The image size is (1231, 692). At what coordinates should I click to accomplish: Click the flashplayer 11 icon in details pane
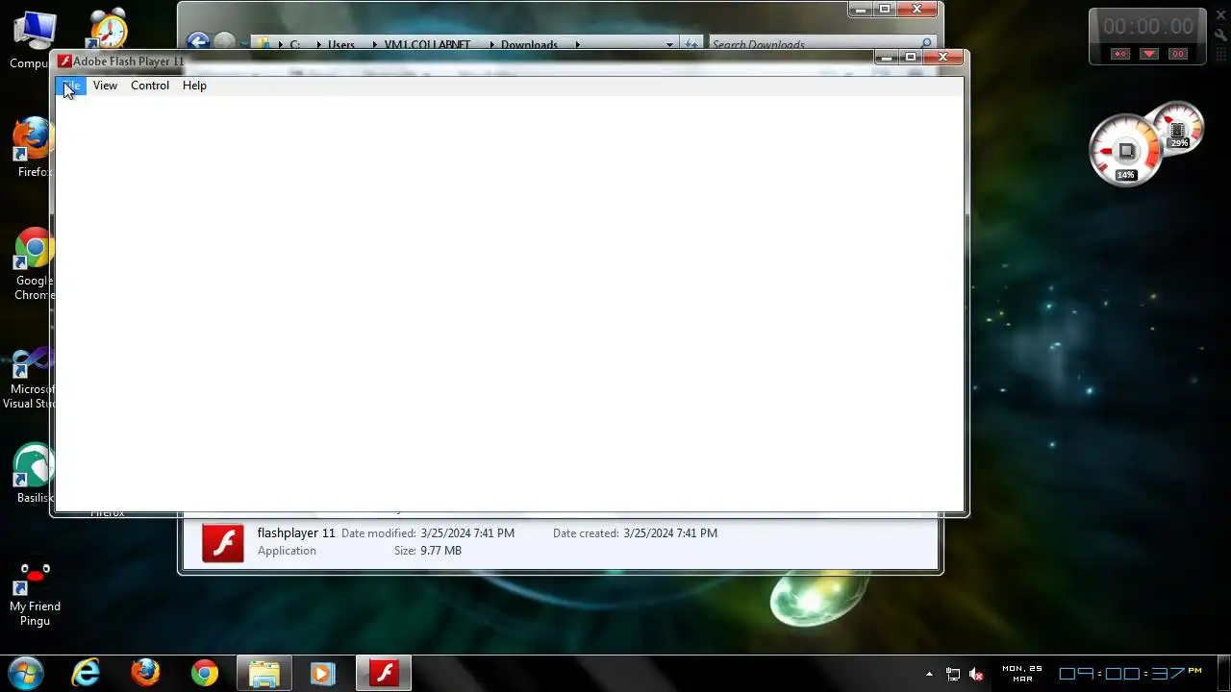click(x=223, y=542)
